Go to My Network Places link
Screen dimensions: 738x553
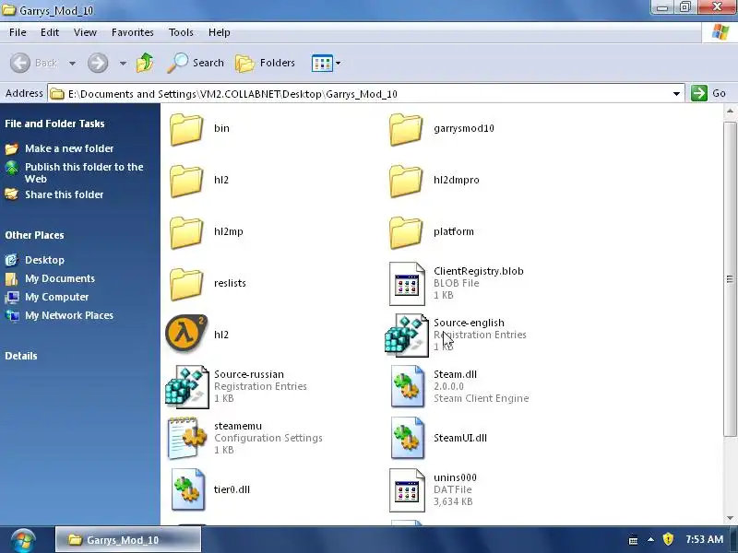point(69,315)
